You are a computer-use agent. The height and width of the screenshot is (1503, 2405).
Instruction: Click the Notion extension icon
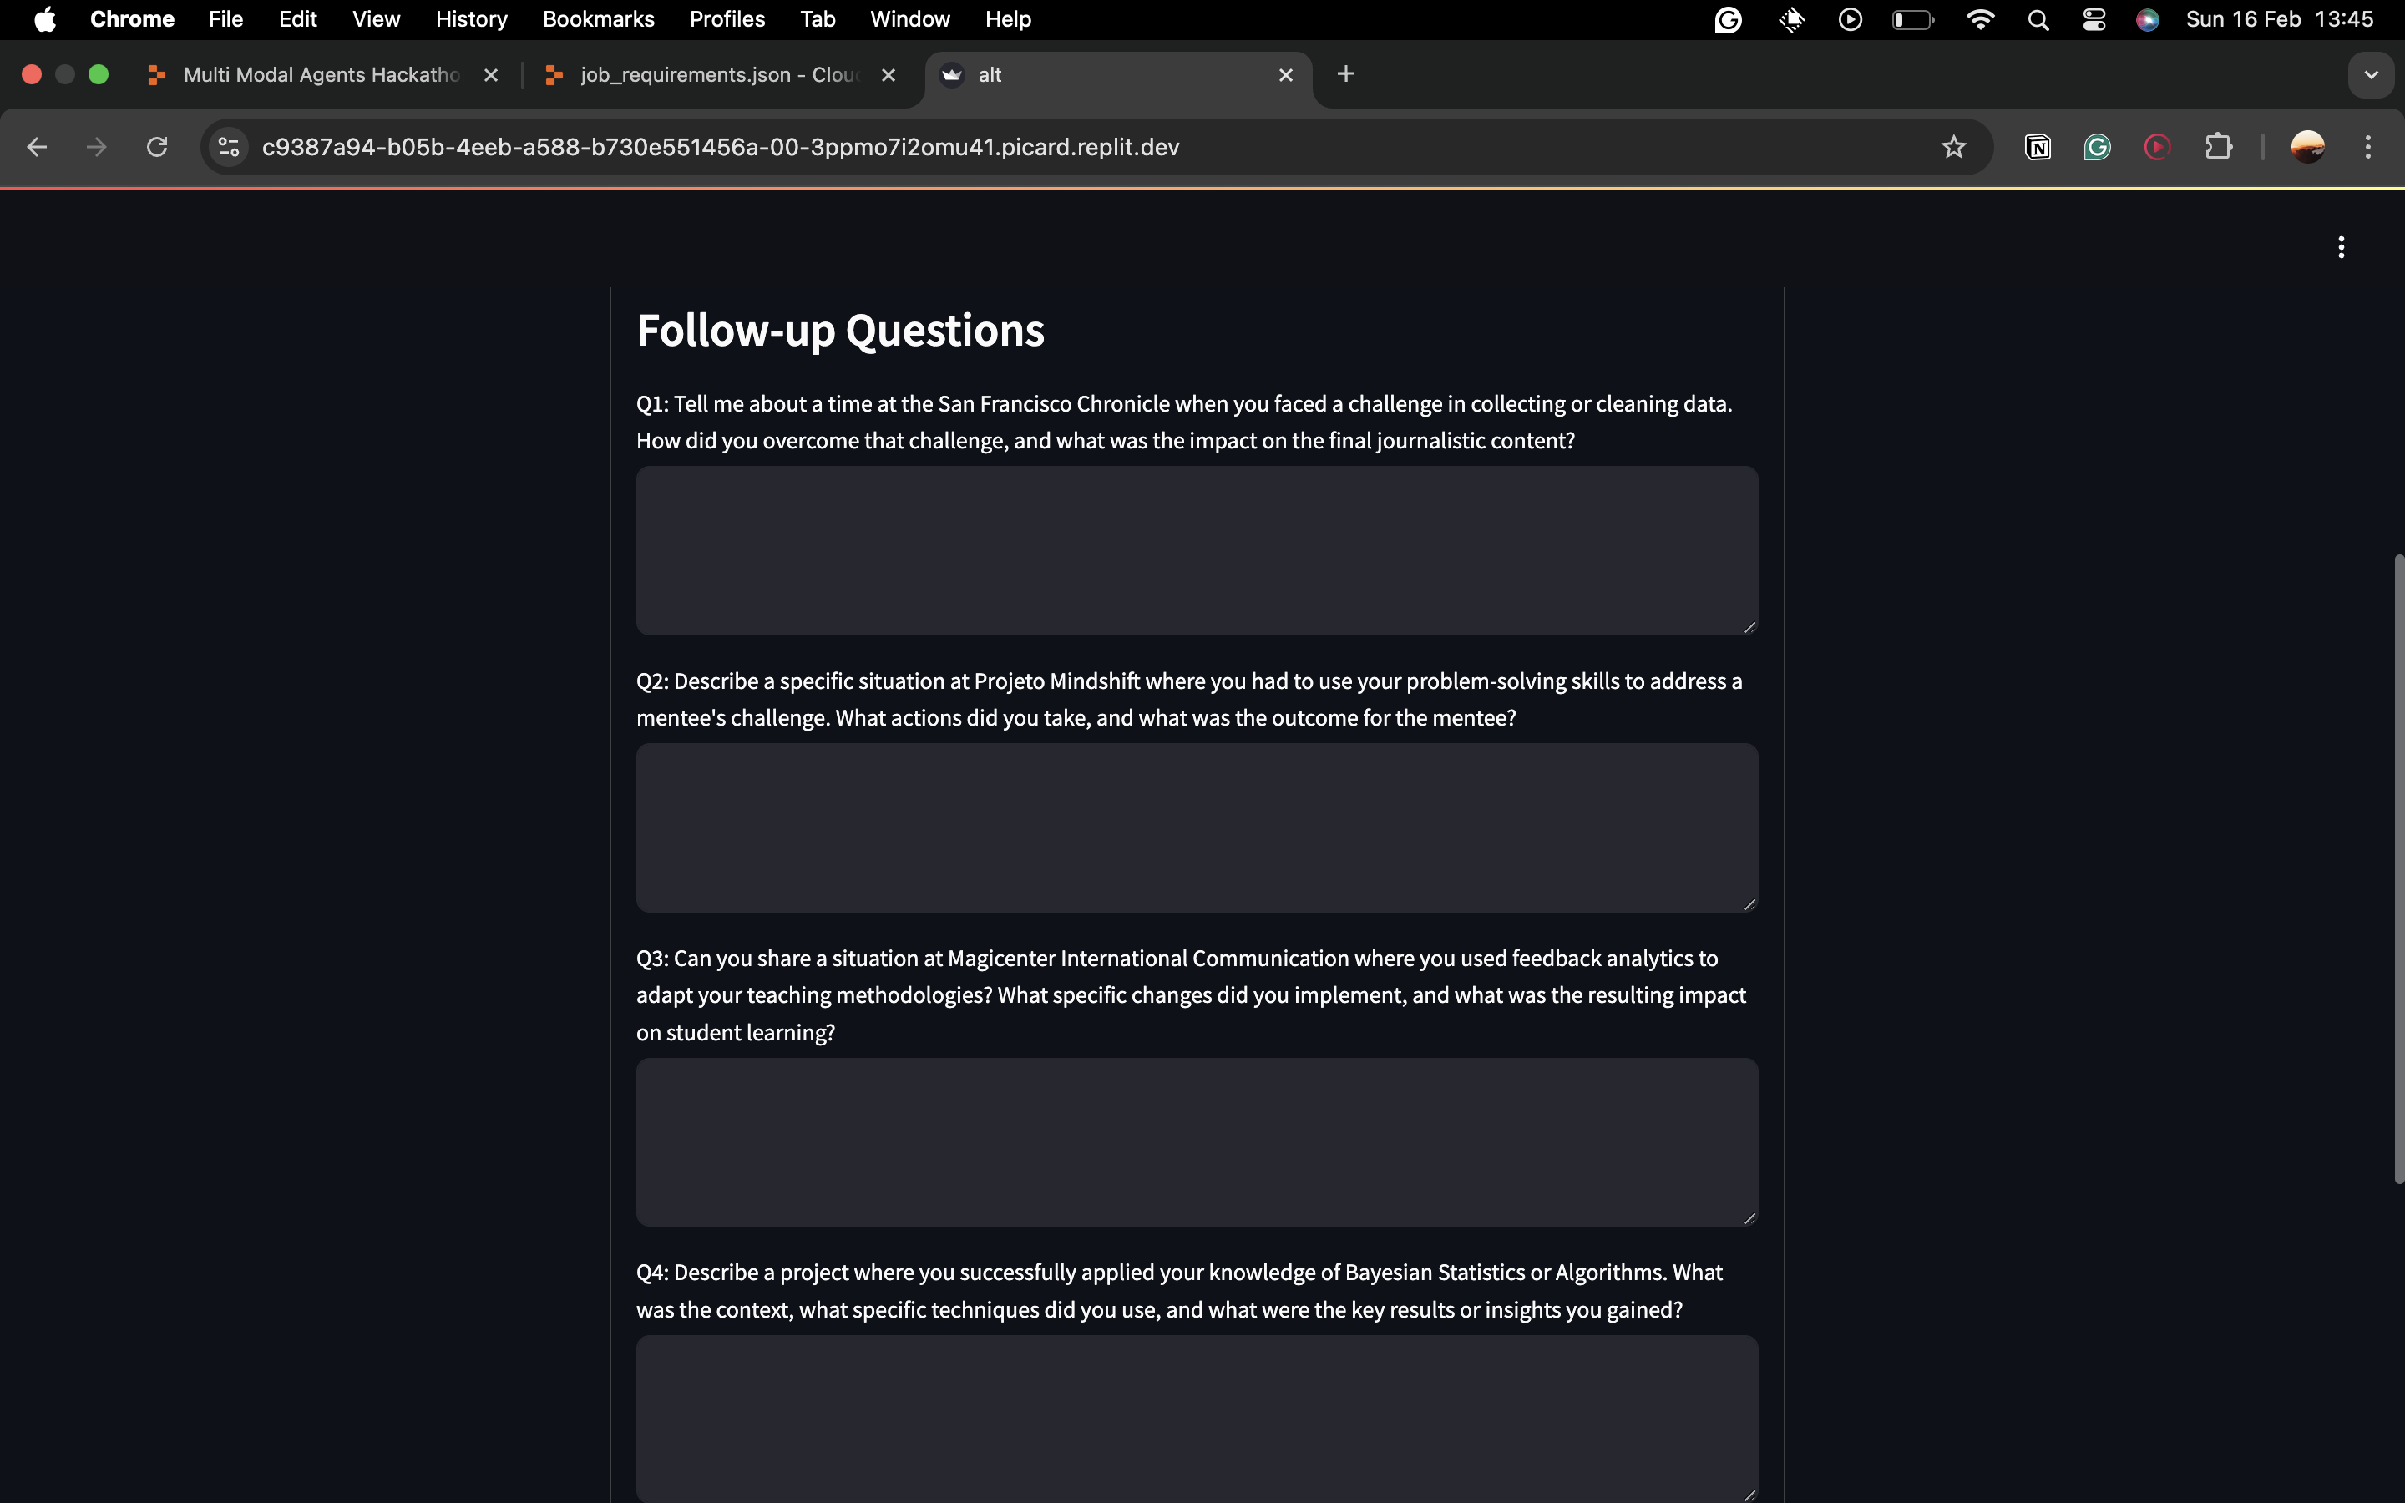[2038, 147]
